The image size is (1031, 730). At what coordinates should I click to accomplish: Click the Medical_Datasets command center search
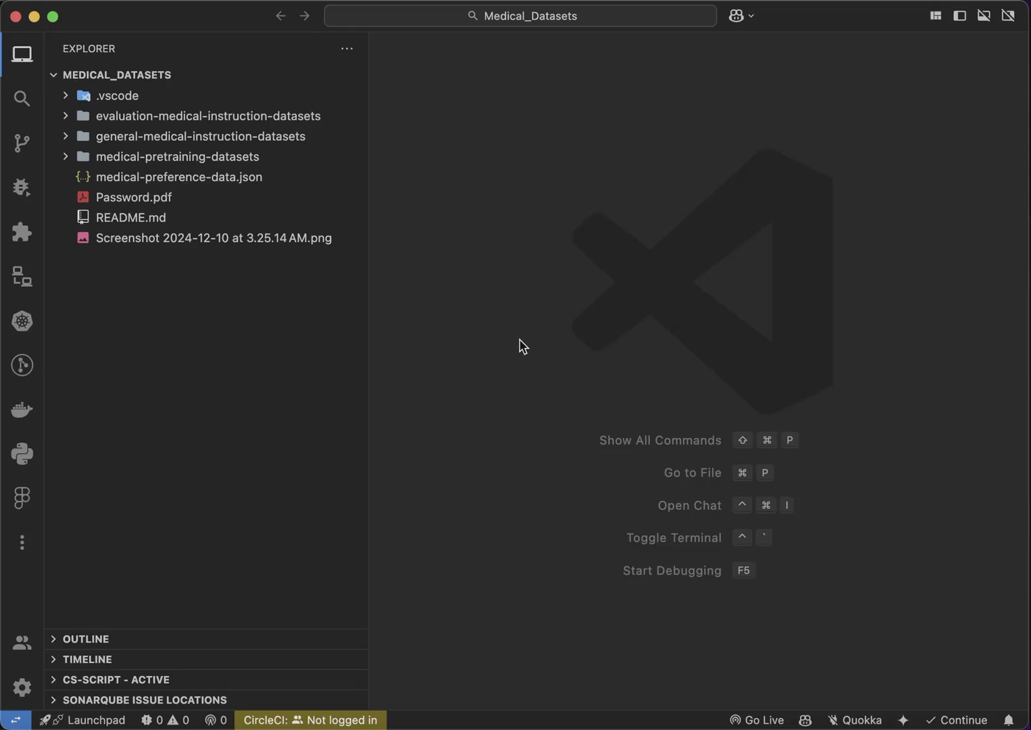click(520, 16)
